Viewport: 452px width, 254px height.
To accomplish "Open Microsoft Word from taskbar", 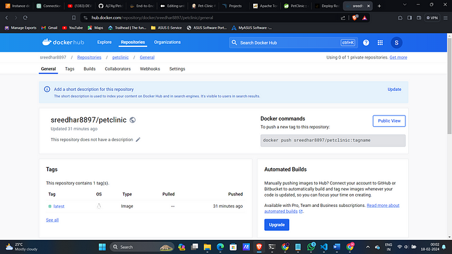I will [336, 247].
